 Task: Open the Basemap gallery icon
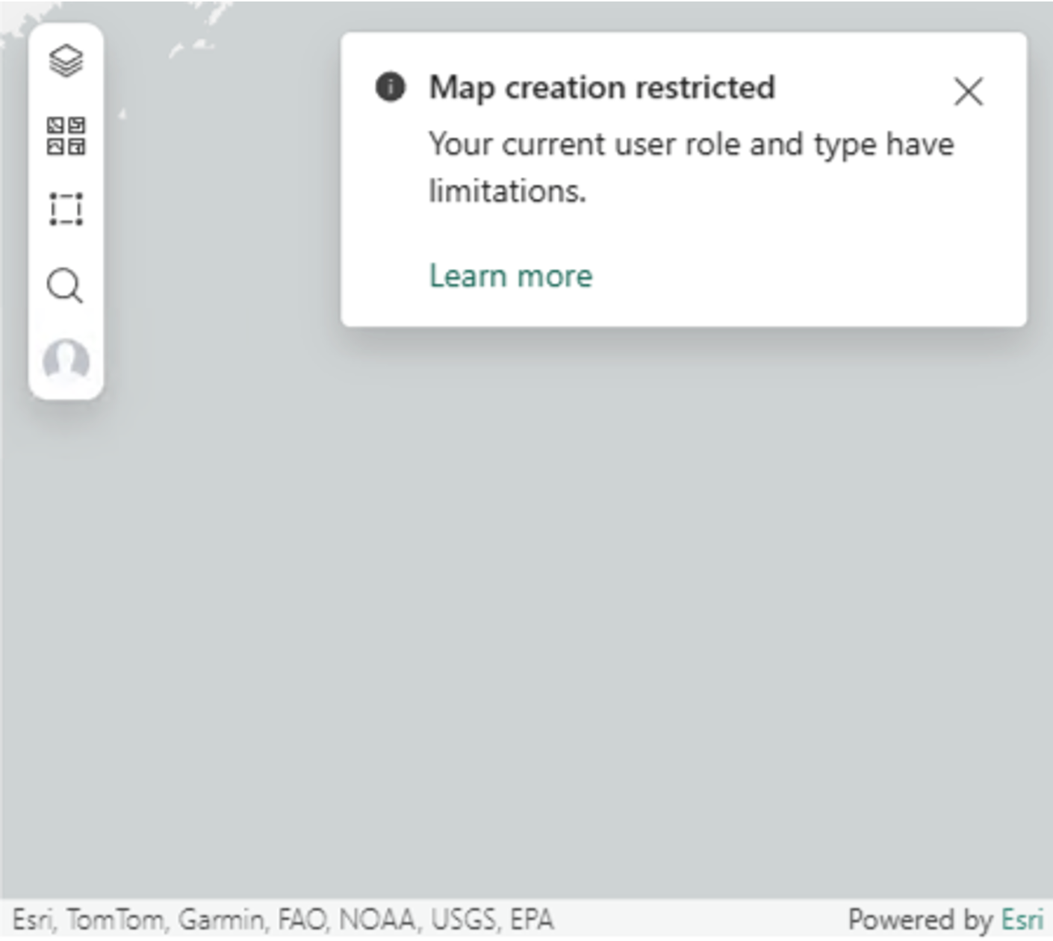click(x=66, y=135)
